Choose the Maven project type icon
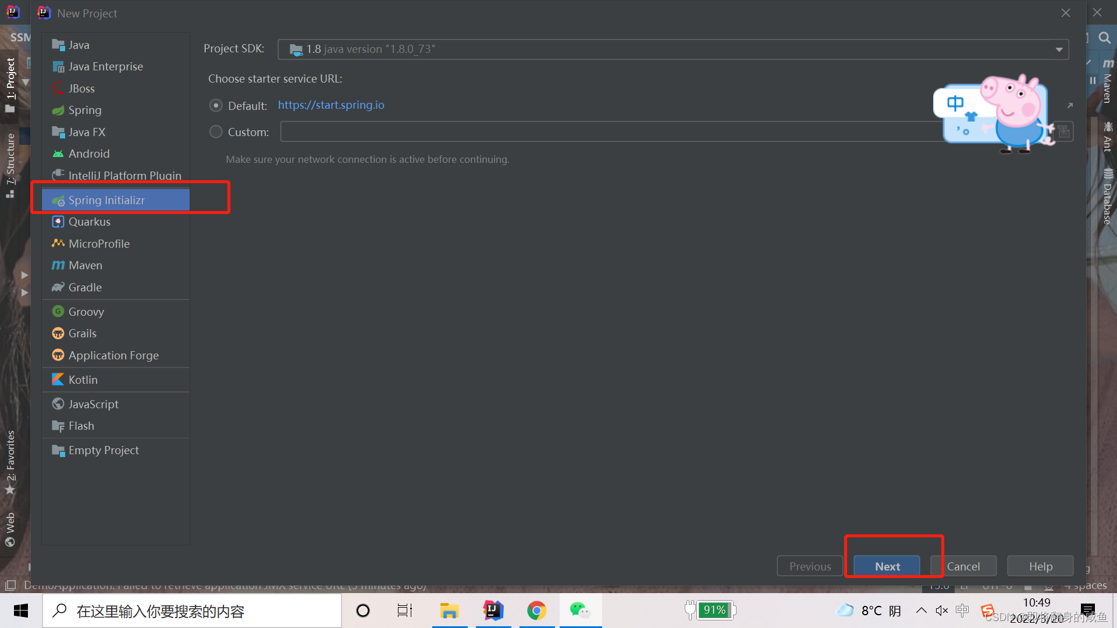1117x628 pixels. (x=58, y=266)
